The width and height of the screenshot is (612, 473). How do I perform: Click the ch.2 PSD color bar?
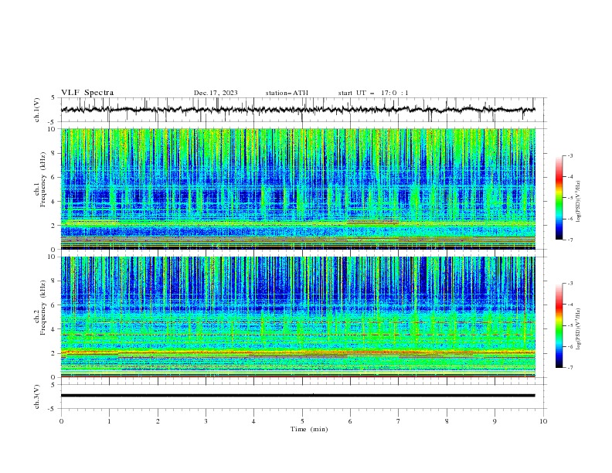coord(559,325)
